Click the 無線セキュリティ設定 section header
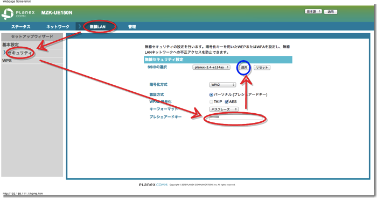Screen dimensions: 377x198 (x=218, y=60)
